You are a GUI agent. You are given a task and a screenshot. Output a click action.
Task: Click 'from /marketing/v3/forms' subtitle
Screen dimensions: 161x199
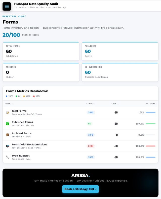(27, 114)
